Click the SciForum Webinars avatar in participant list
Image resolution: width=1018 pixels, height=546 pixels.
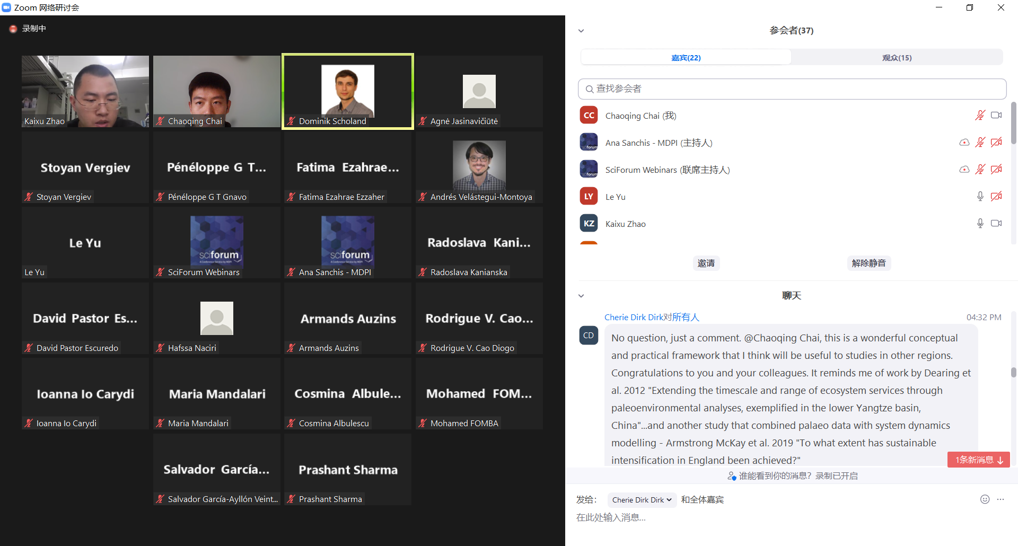589,169
